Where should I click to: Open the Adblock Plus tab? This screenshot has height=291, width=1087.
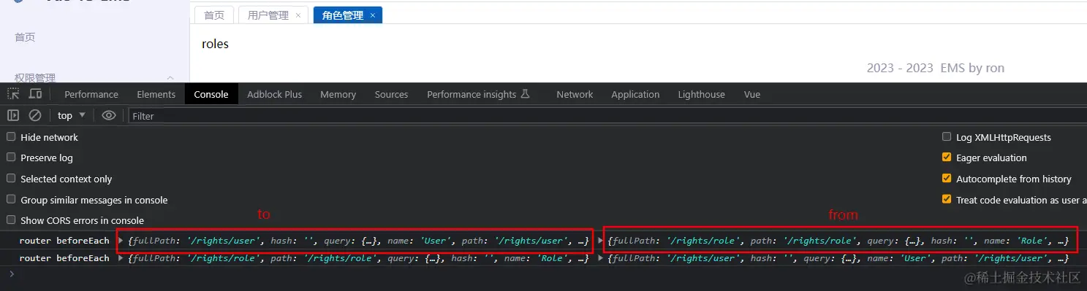pyautogui.click(x=274, y=94)
